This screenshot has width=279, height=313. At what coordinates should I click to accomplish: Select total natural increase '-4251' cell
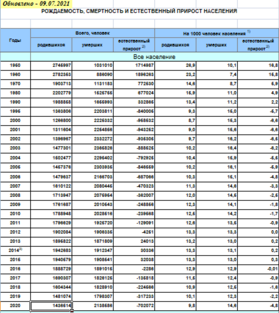pyautogui.click(x=134, y=232)
